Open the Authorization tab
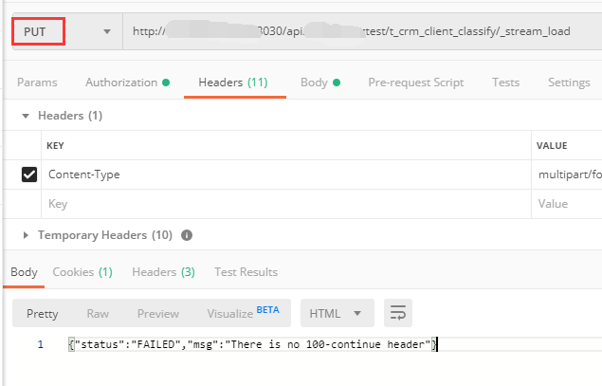The image size is (602, 386). tap(127, 83)
